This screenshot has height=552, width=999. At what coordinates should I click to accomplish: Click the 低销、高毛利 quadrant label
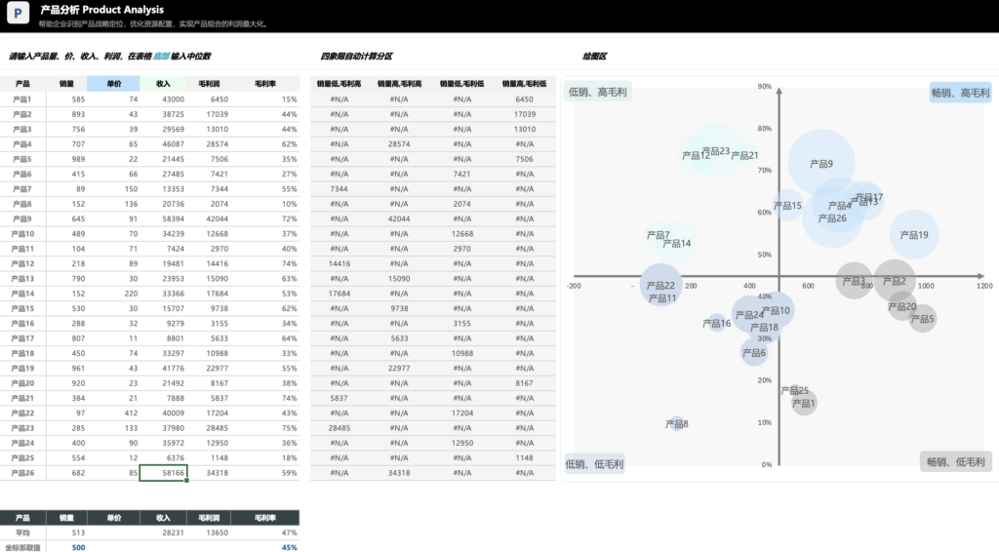click(597, 93)
